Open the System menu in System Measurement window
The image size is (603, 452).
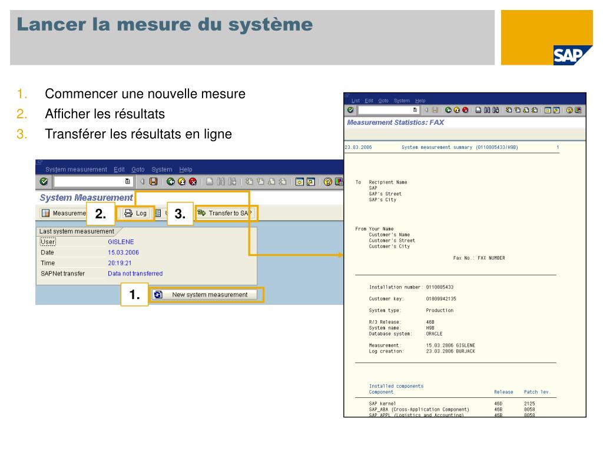coord(162,169)
